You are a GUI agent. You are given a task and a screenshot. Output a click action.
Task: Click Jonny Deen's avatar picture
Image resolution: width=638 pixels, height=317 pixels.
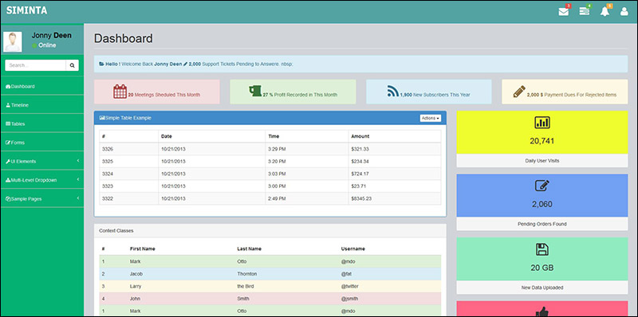[13, 41]
